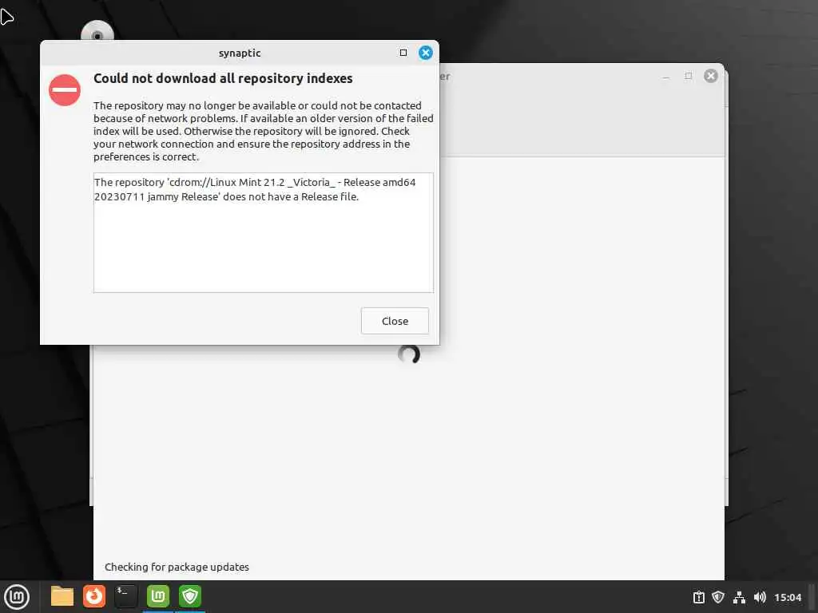Image resolution: width=818 pixels, height=613 pixels.
Task: Open the calendar from the 15:04 clock
Action: coord(788,597)
